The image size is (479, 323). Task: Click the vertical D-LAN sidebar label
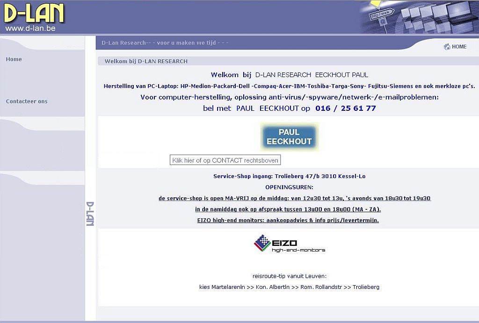coord(90,214)
